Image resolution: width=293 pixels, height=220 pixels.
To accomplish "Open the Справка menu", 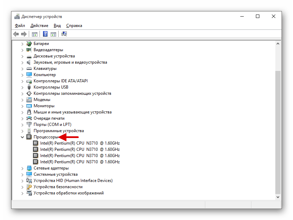I will coord(74,26).
